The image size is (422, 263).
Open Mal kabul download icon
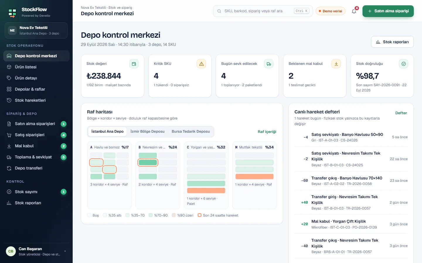click(9, 146)
